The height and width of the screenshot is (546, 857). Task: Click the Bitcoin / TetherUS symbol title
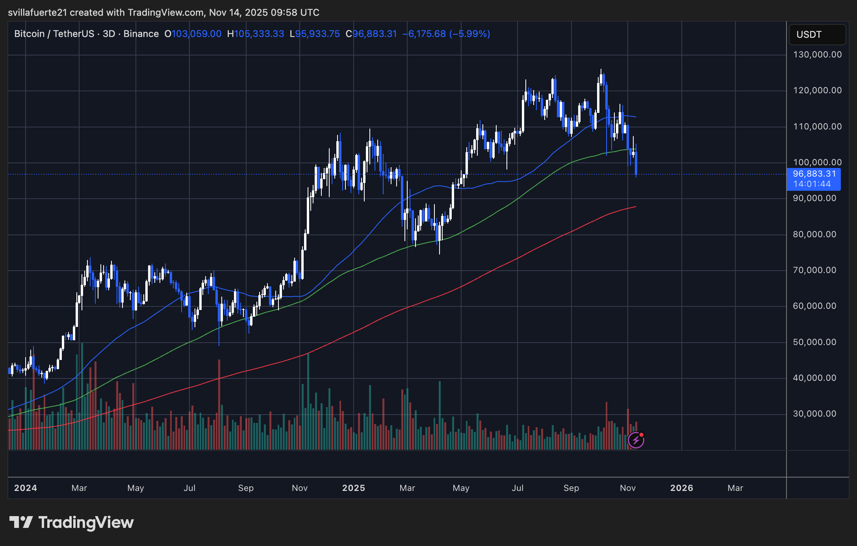tap(54, 34)
